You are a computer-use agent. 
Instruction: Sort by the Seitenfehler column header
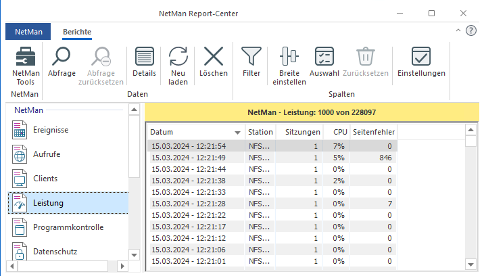click(x=374, y=132)
